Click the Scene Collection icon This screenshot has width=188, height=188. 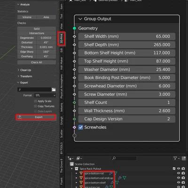pyautogui.click(x=72, y=164)
